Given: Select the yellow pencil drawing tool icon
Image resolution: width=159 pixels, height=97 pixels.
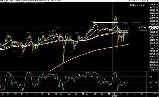Looking at the screenshot, I should [136, 1].
